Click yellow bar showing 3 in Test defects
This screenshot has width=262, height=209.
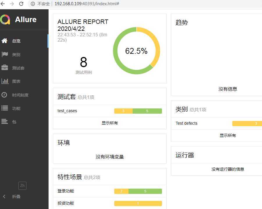(247, 124)
